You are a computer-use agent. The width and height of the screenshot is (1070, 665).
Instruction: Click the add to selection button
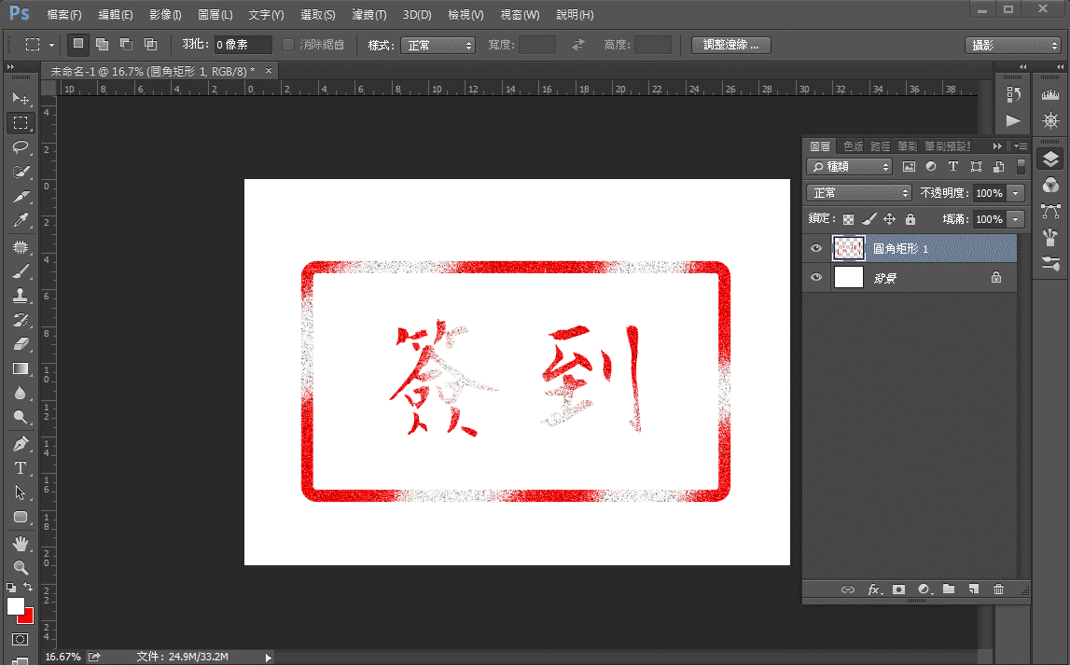103,44
